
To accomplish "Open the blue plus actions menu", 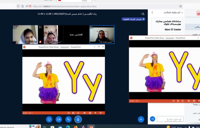I will tap(141, 119).
